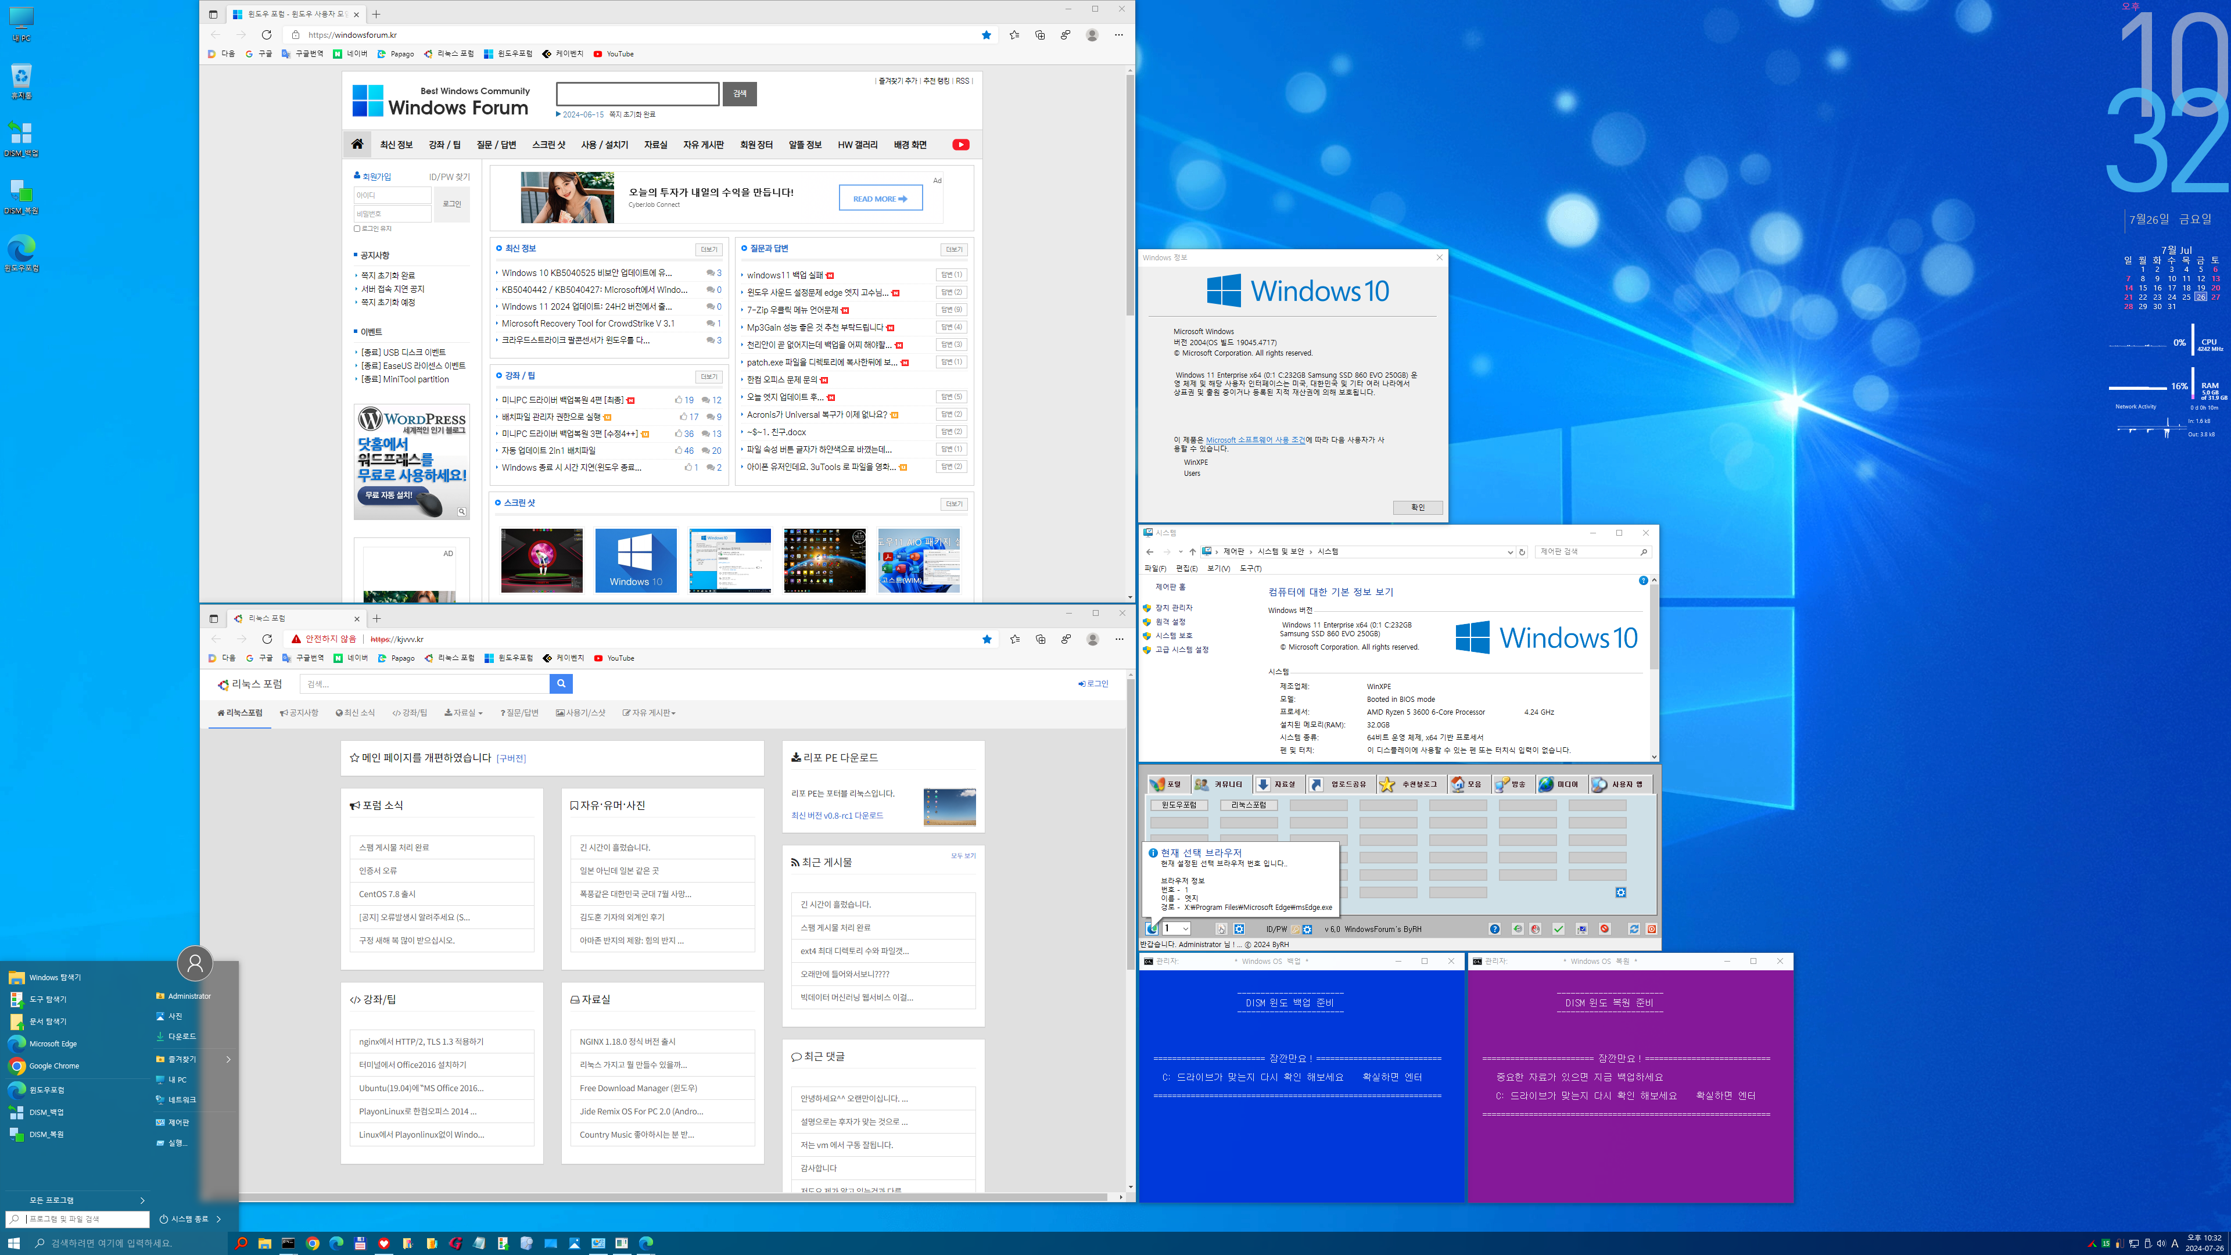
Task: Click the Chrome icon on the taskbar
Action: coord(313,1243)
